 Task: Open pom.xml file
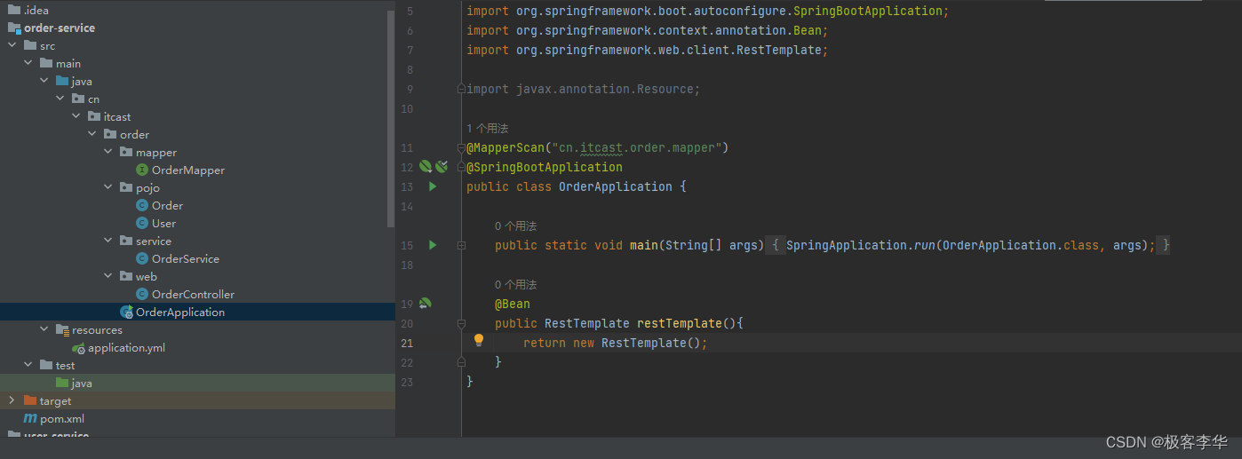[x=62, y=418]
